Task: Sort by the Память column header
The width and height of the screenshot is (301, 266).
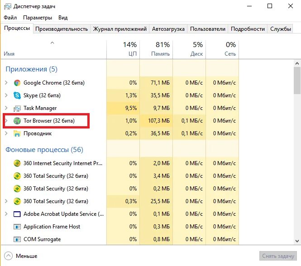Action: 156,49
